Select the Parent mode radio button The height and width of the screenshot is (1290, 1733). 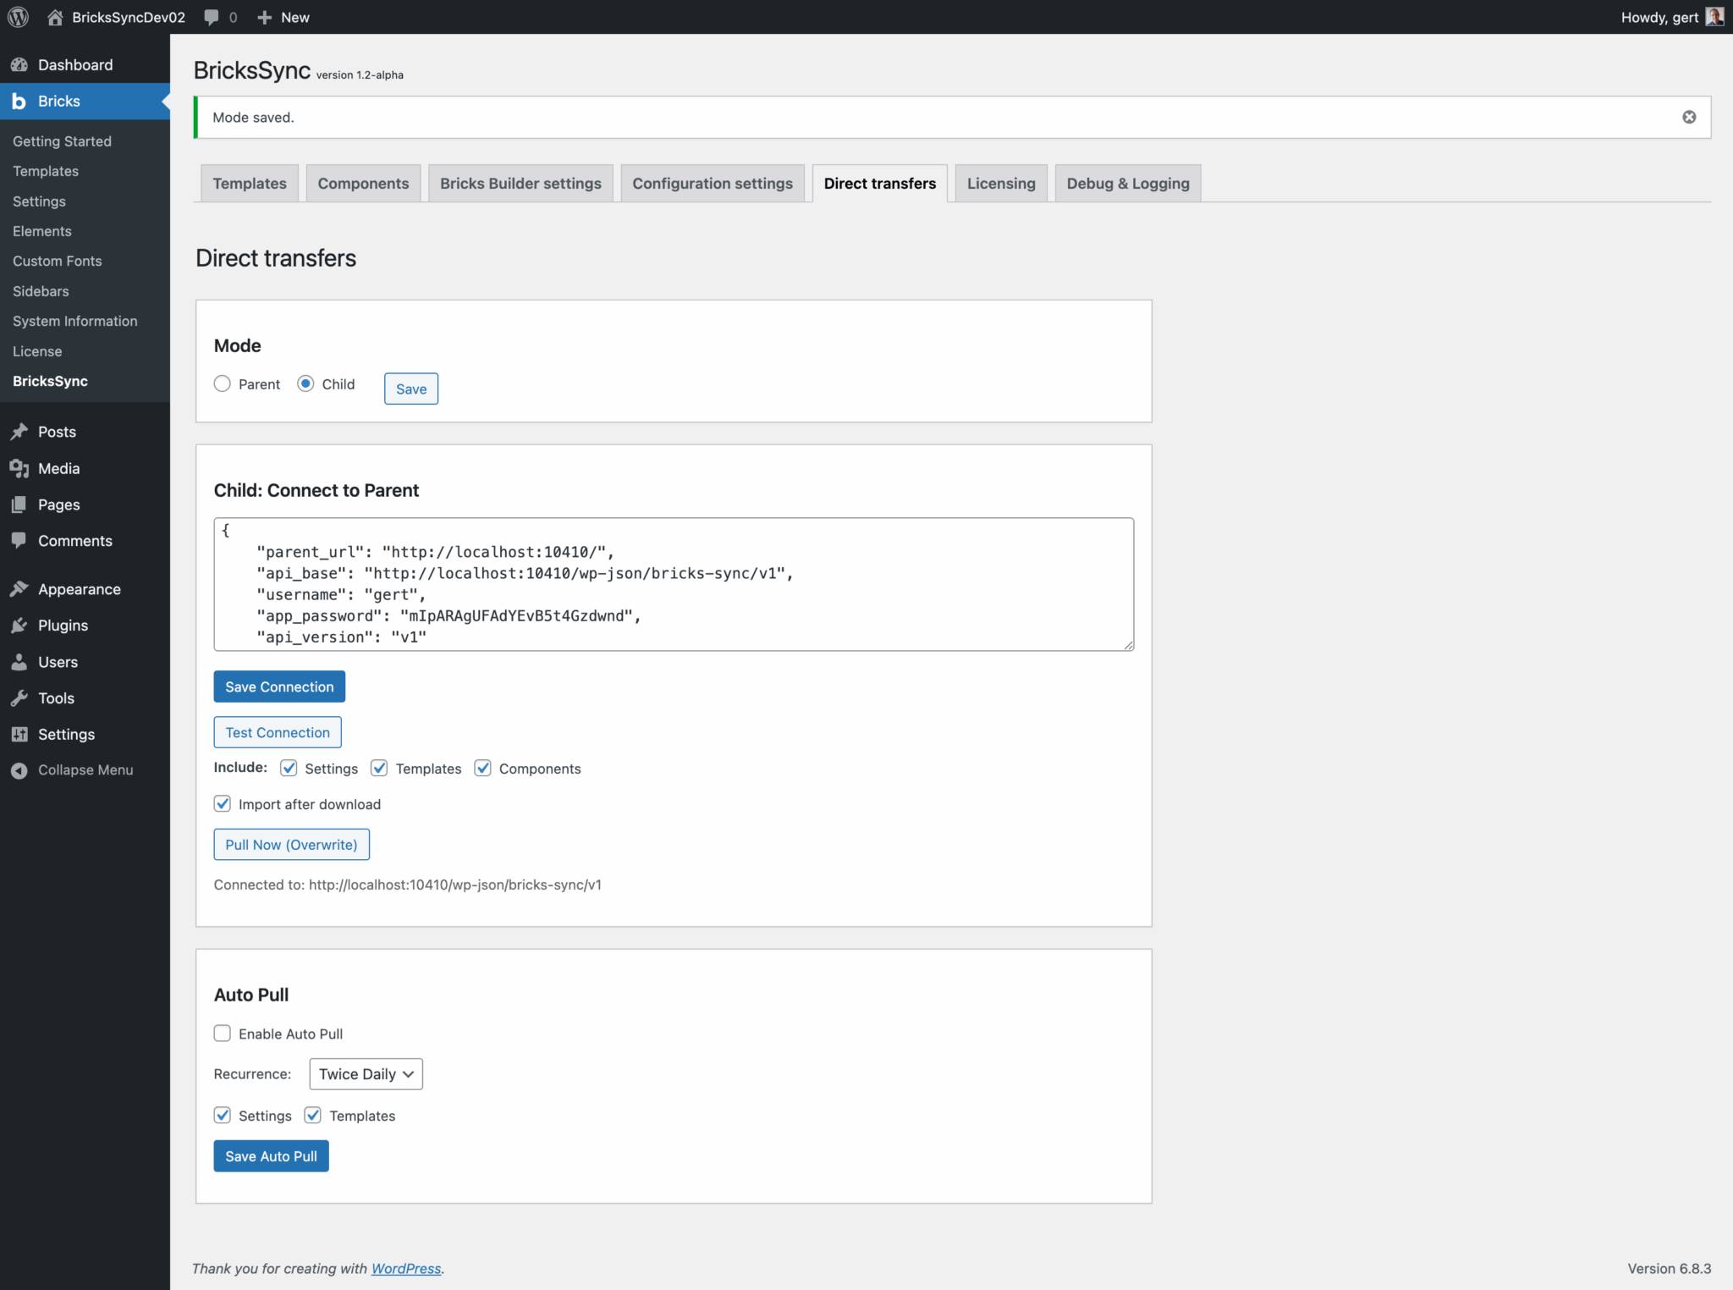tap(223, 383)
